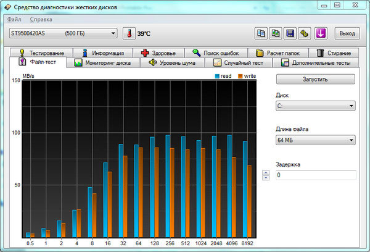Click the second copy screenshot toolbar icon

(276, 33)
